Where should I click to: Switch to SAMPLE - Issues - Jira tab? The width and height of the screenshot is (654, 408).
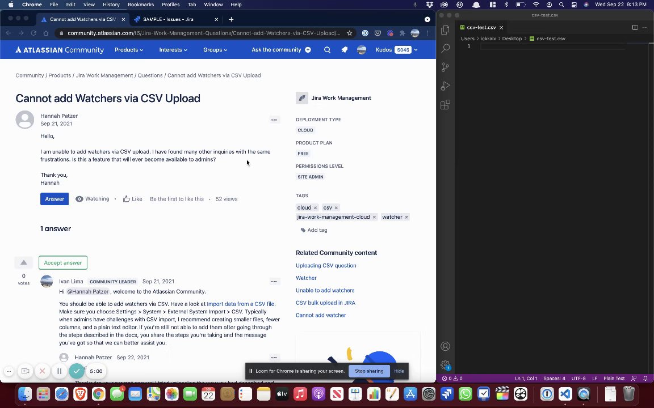click(x=175, y=19)
